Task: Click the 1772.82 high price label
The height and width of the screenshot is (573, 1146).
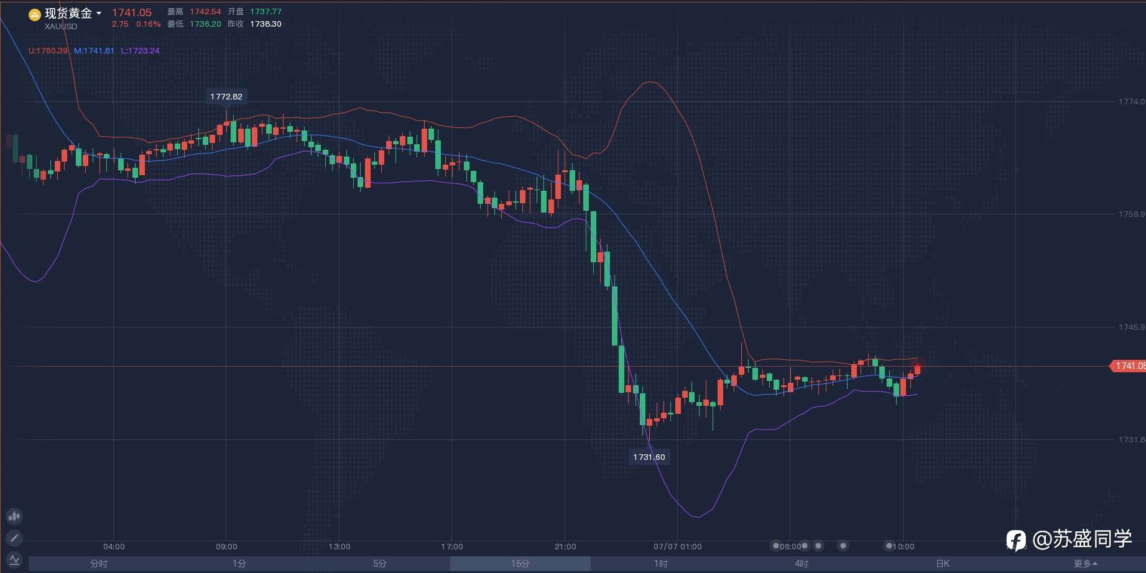Action: tap(226, 96)
